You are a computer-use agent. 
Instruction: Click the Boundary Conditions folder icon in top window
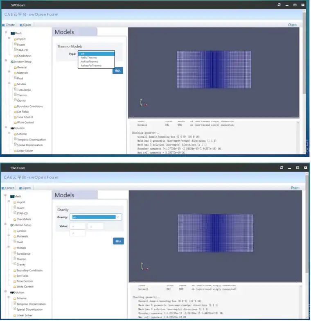coord(15,106)
